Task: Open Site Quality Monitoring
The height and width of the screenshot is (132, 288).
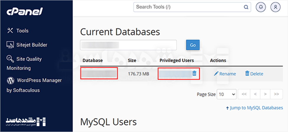Action: click(x=29, y=59)
